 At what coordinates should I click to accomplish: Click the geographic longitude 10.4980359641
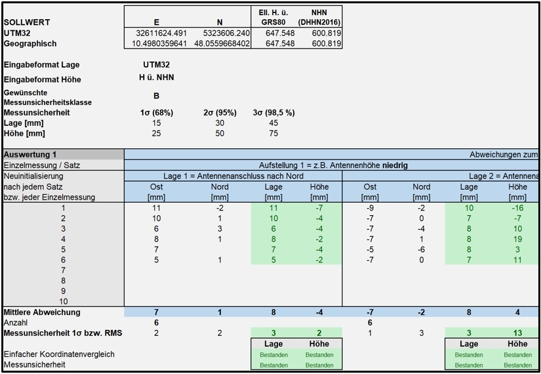(x=159, y=43)
